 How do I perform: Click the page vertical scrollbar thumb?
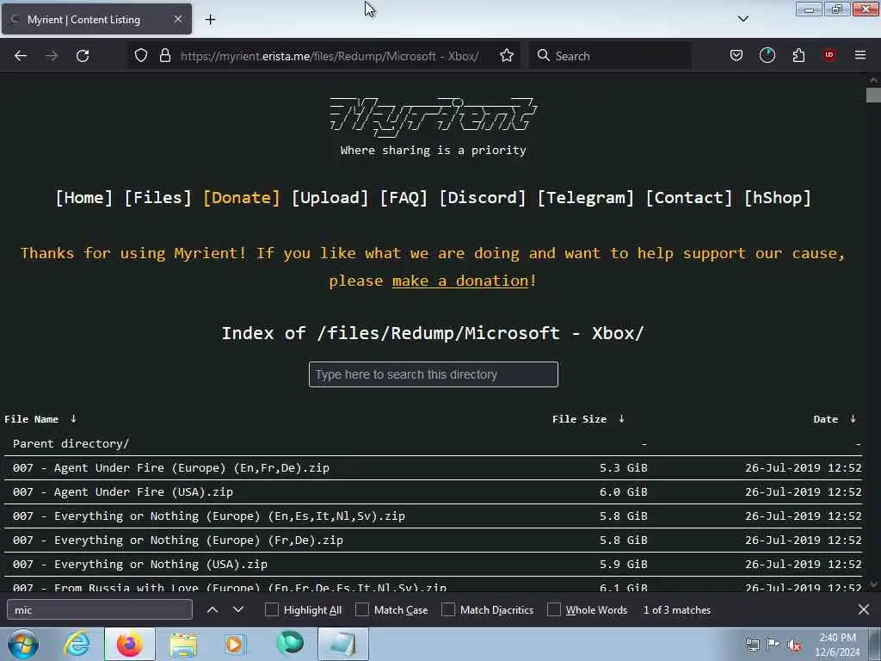coord(872,95)
